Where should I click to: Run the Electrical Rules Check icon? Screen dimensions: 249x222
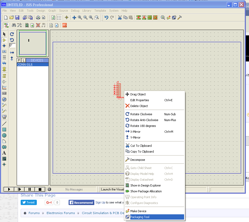(x=57, y=25)
